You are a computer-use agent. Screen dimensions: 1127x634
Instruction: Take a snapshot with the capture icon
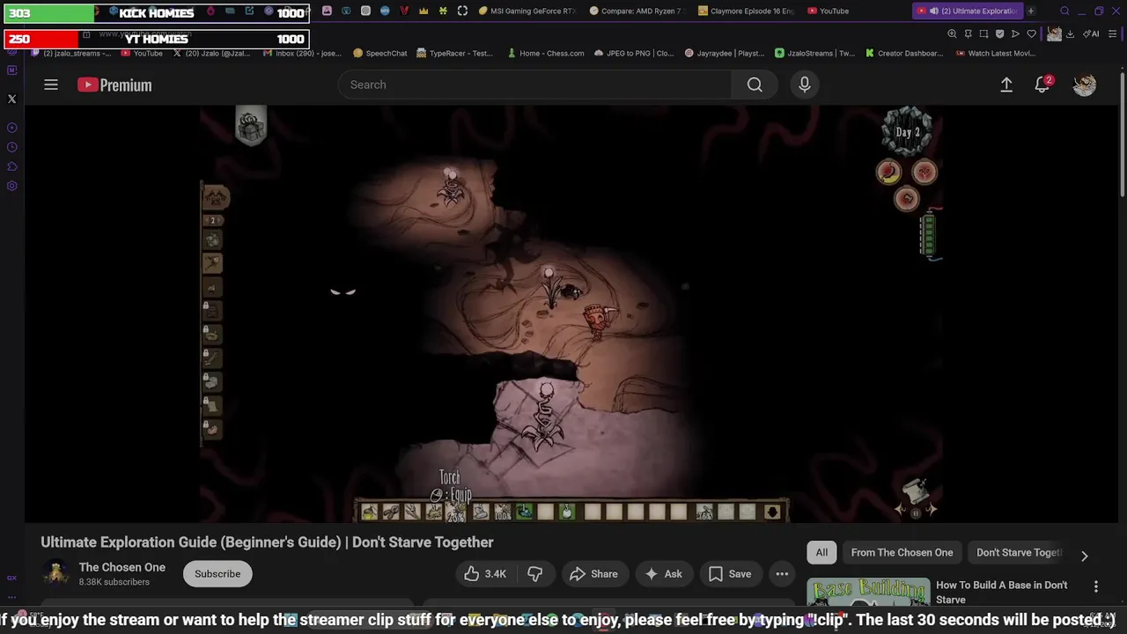(983, 34)
